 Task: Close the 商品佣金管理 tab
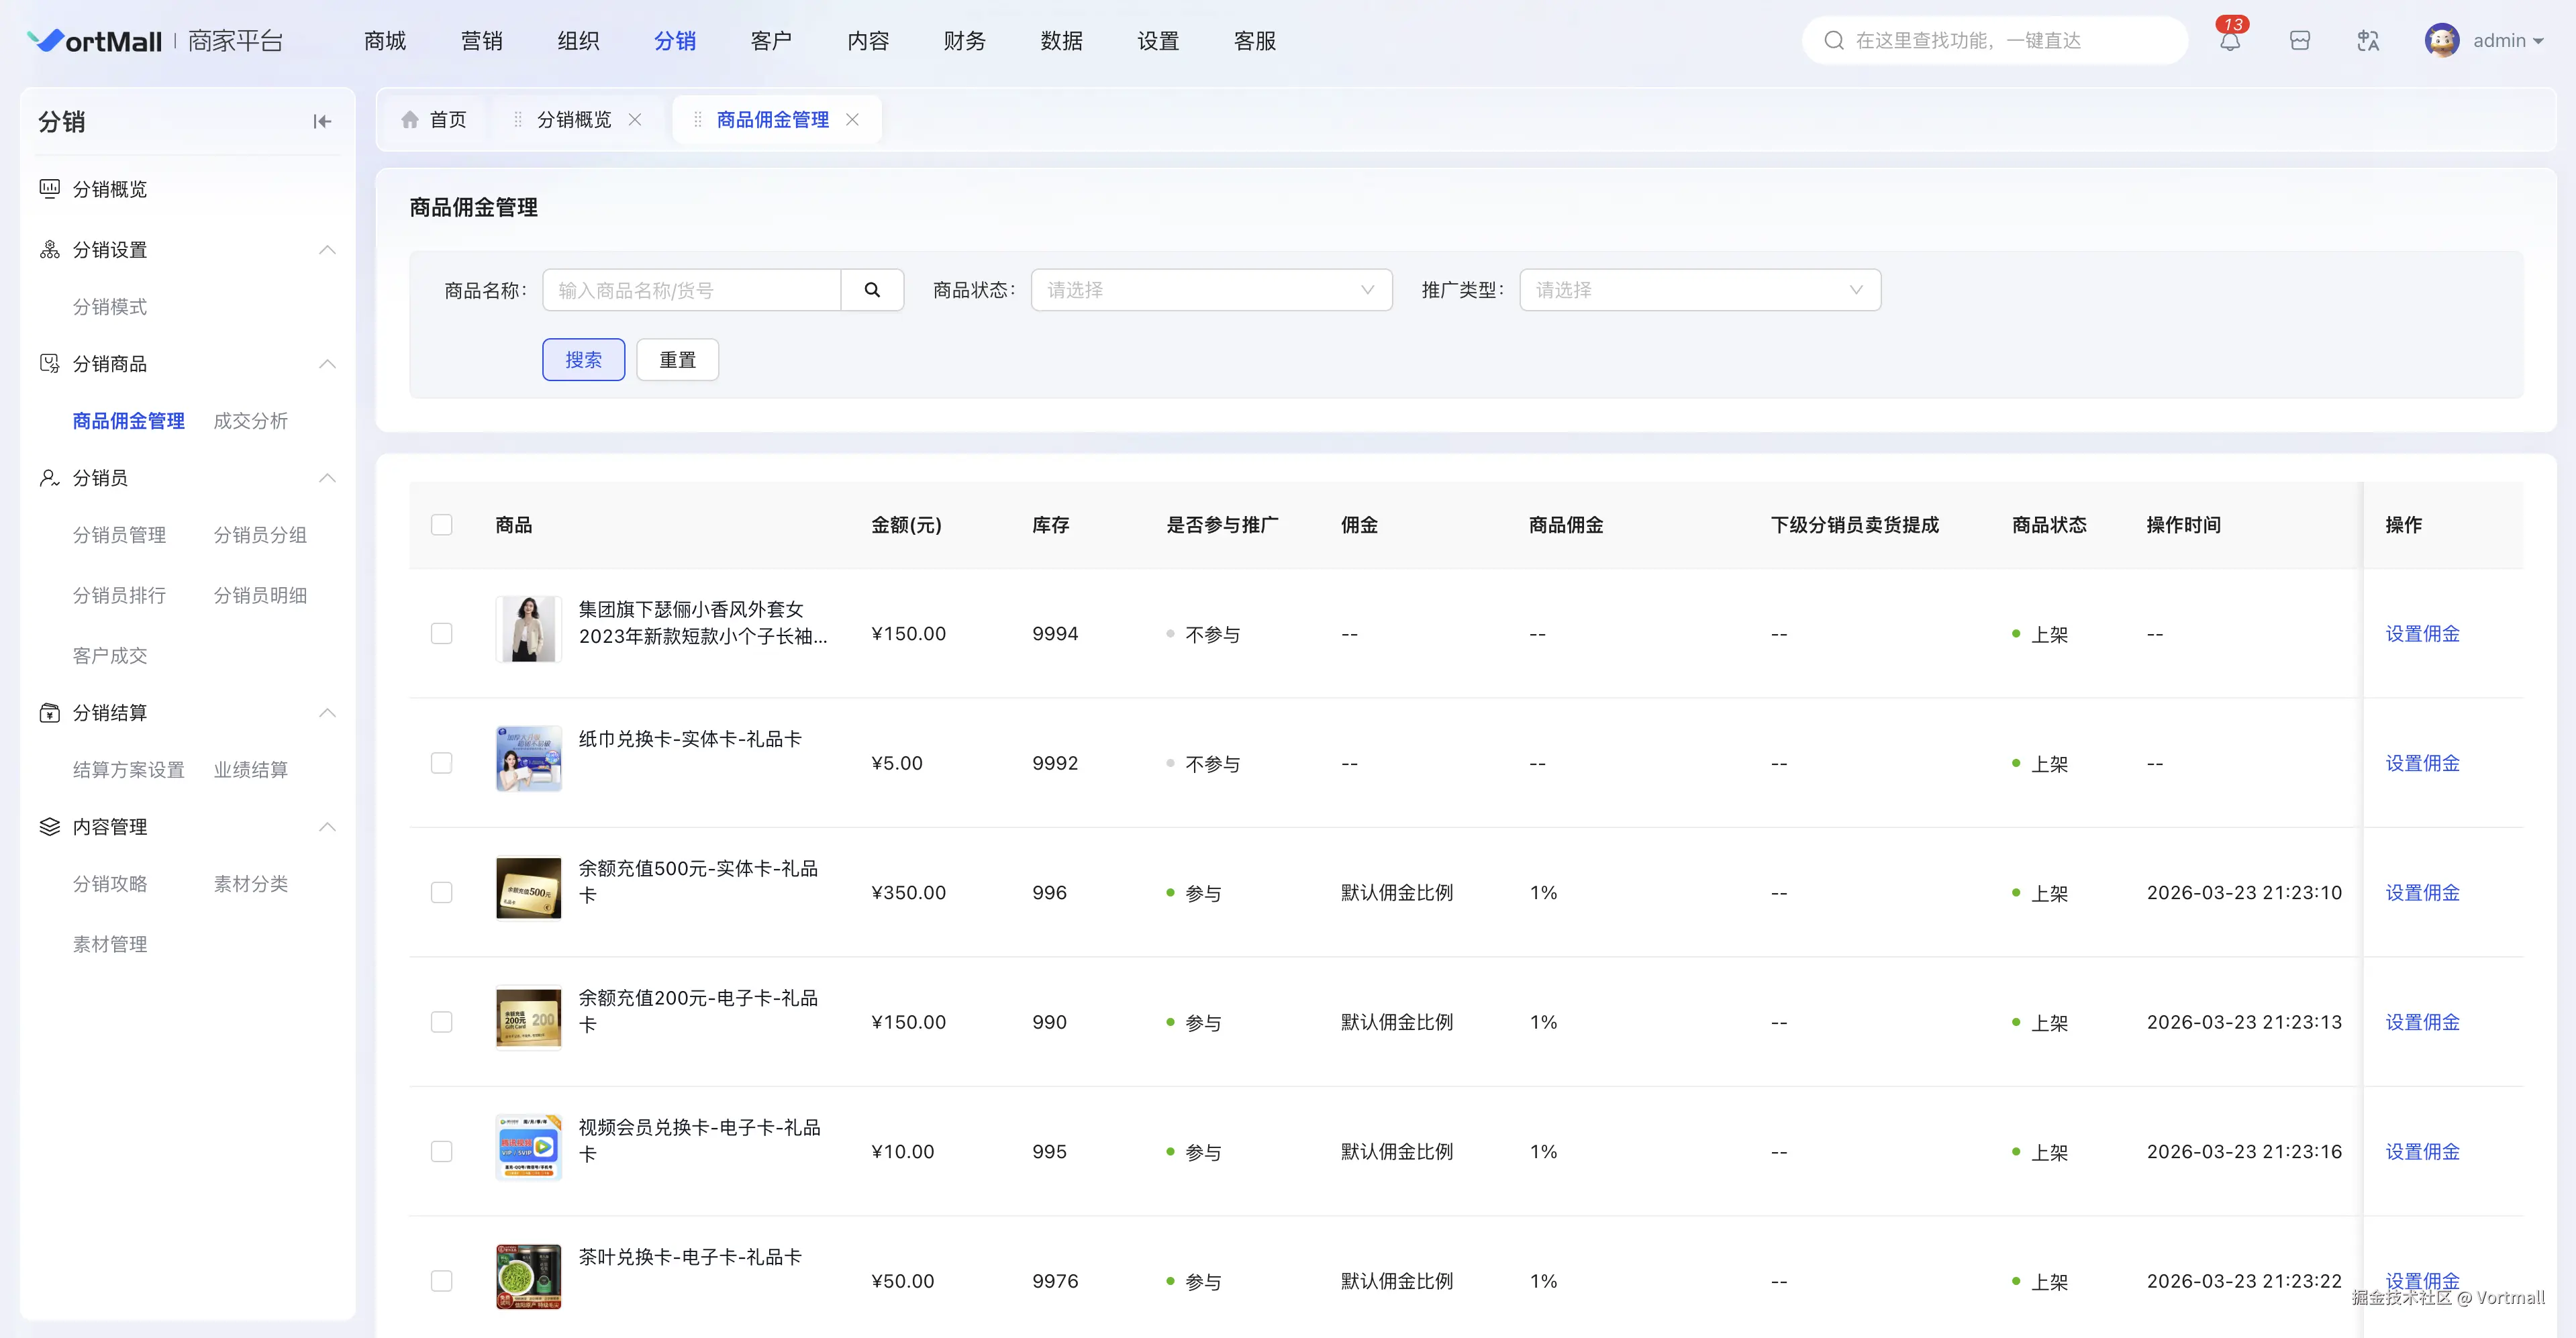(852, 120)
